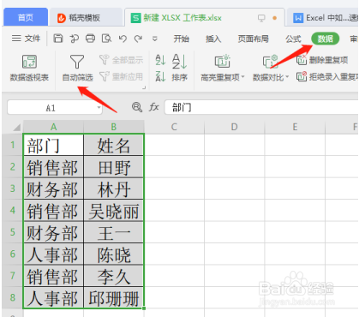
Task: Open the 公式 ribbon tab
Action: click(293, 39)
